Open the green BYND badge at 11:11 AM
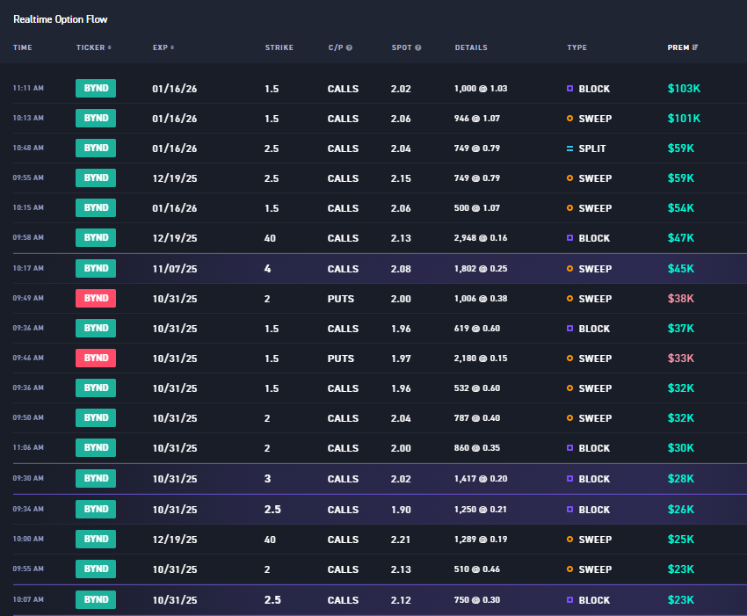The width and height of the screenshot is (747, 616). [x=96, y=88]
